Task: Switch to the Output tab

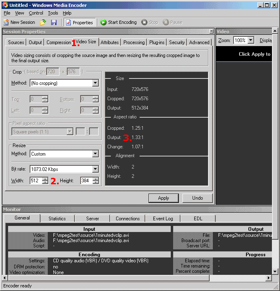Action: pos(35,42)
